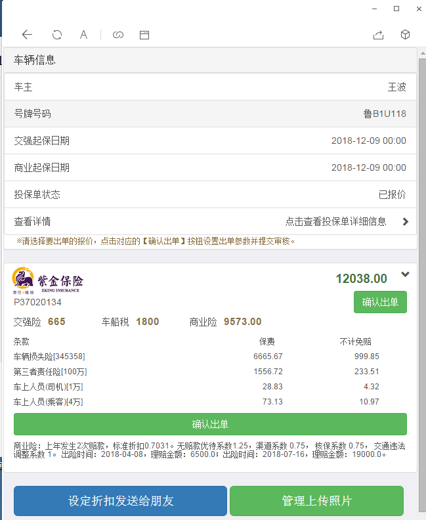Screen dimensions: 426x520
Task: Click the refresh page icon
Action: click(57, 35)
